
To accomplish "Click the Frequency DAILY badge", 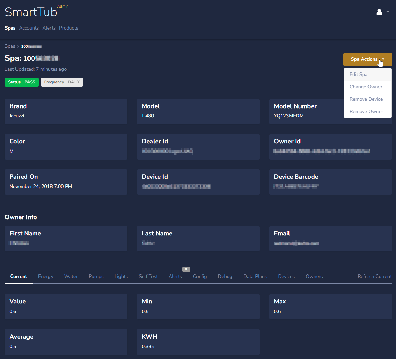I will click(x=62, y=82).
